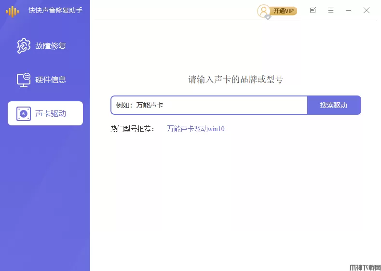Focus the sound card model input field
Screen dimensions: 381x271
coord(209,105)
